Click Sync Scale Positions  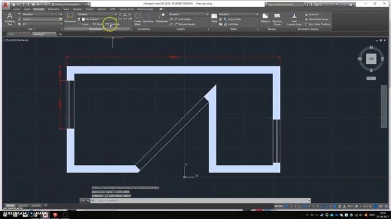[x=318, y=24]
